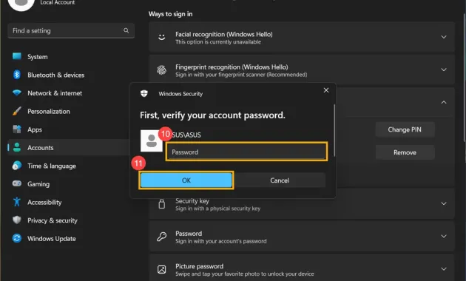
Task: Cancel the Windows Security dialog
Action: coord(280,180)
